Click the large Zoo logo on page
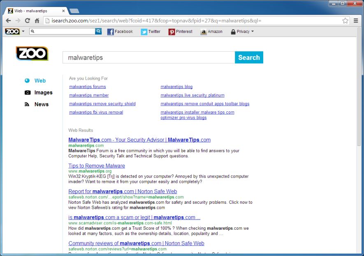This screenshot has width=364, height=256. (x=32, y=53)
